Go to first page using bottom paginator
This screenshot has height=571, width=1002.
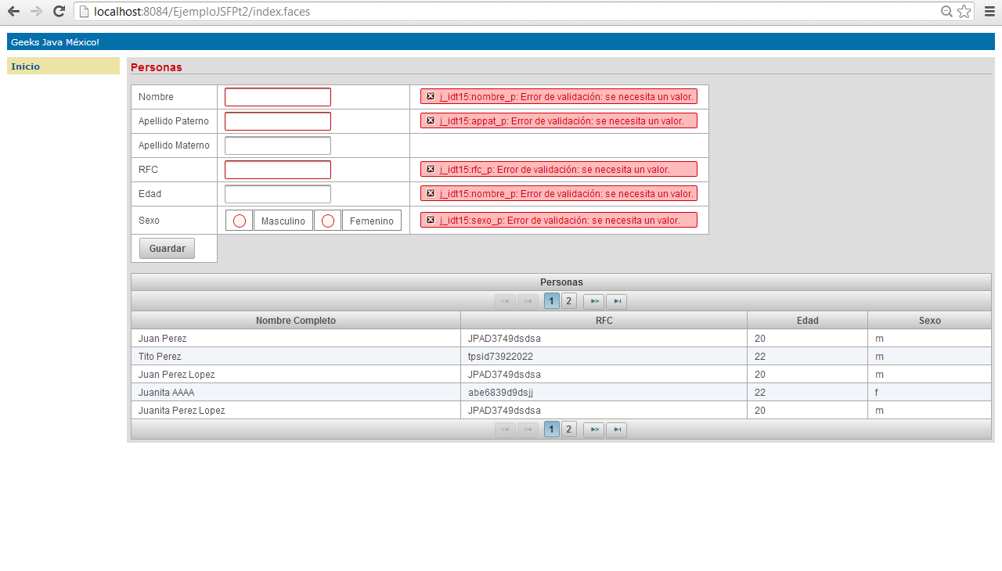point(505,429)
